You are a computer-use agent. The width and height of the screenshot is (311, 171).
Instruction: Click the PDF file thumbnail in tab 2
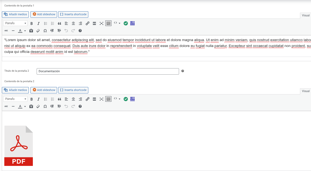(x=18, y=145)
